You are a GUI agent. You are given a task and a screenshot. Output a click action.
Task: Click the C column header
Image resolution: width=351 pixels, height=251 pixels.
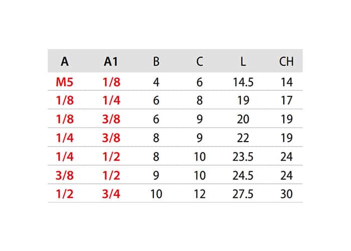tap(200, 61)
